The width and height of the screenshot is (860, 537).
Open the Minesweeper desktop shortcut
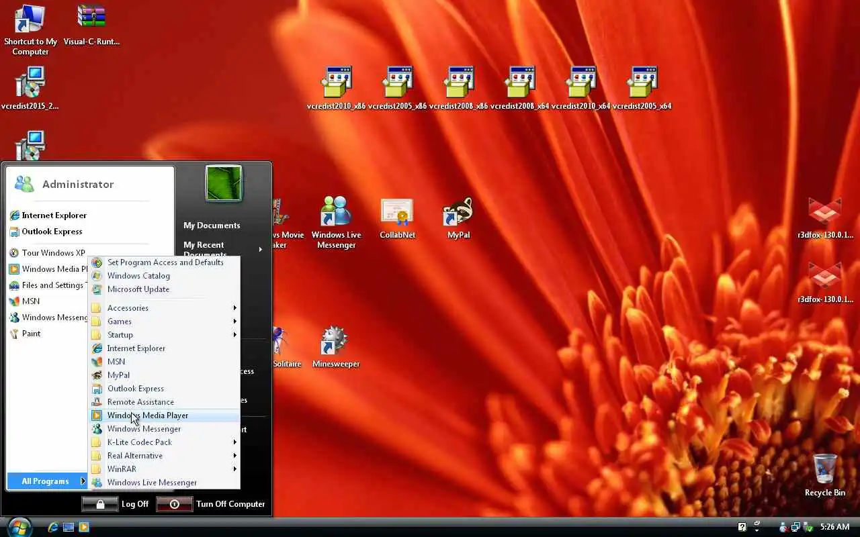pyautogui.click(x=336, y=347)
